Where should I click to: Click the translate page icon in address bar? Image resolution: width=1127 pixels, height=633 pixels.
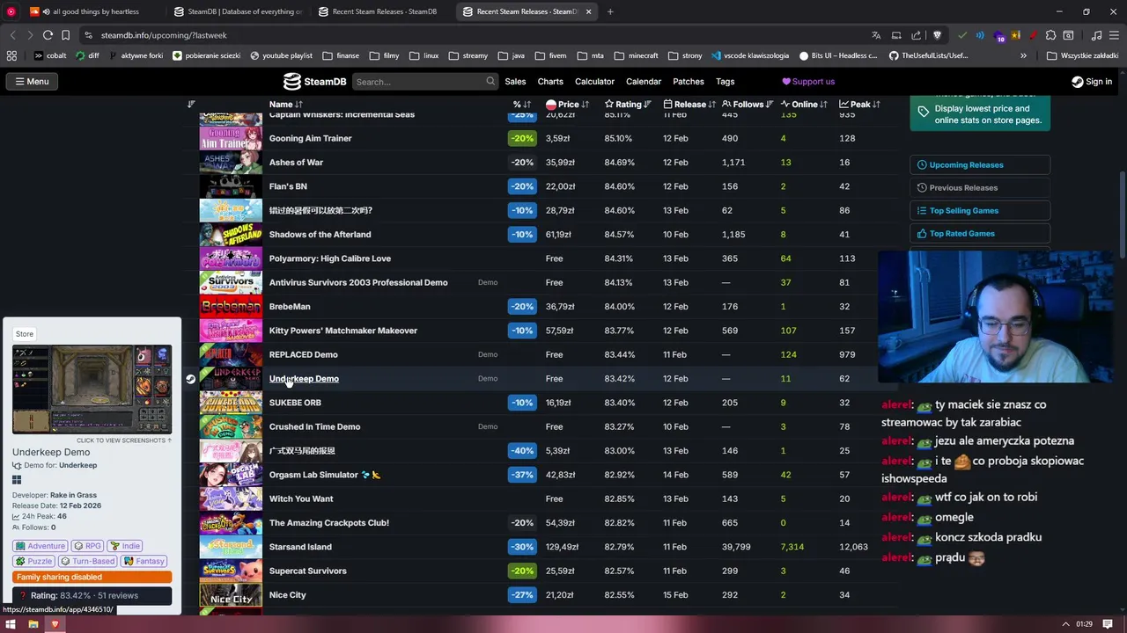[x=876, y=35]
